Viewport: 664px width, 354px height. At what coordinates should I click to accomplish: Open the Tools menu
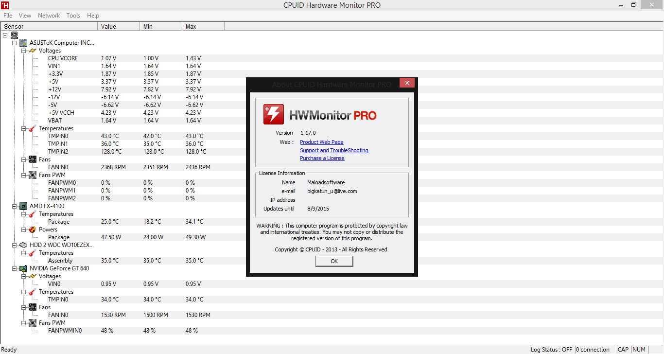[73, 16]
